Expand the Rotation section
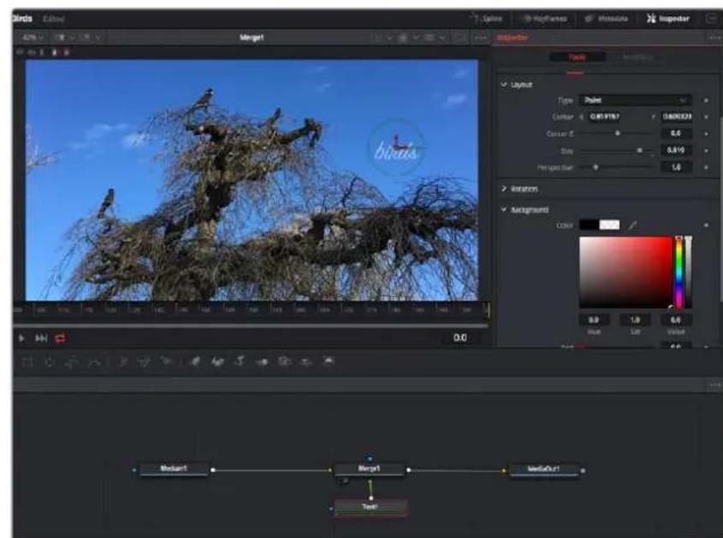This screenshot has height=538, width=723. [504, 188]
